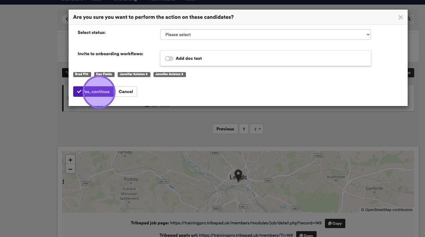The height and width of the screenshot is (237, 425).
Task: Select the Jennifer Aniston 2 tag
Action: click(133, 74)
